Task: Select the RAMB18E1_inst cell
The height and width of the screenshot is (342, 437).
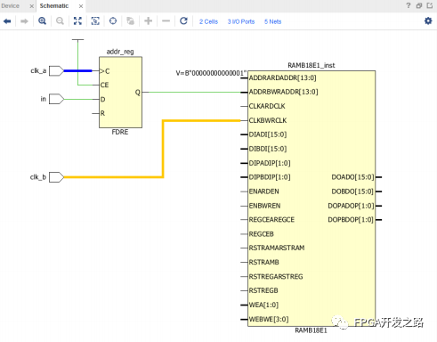Action: (x=312, y=199)
